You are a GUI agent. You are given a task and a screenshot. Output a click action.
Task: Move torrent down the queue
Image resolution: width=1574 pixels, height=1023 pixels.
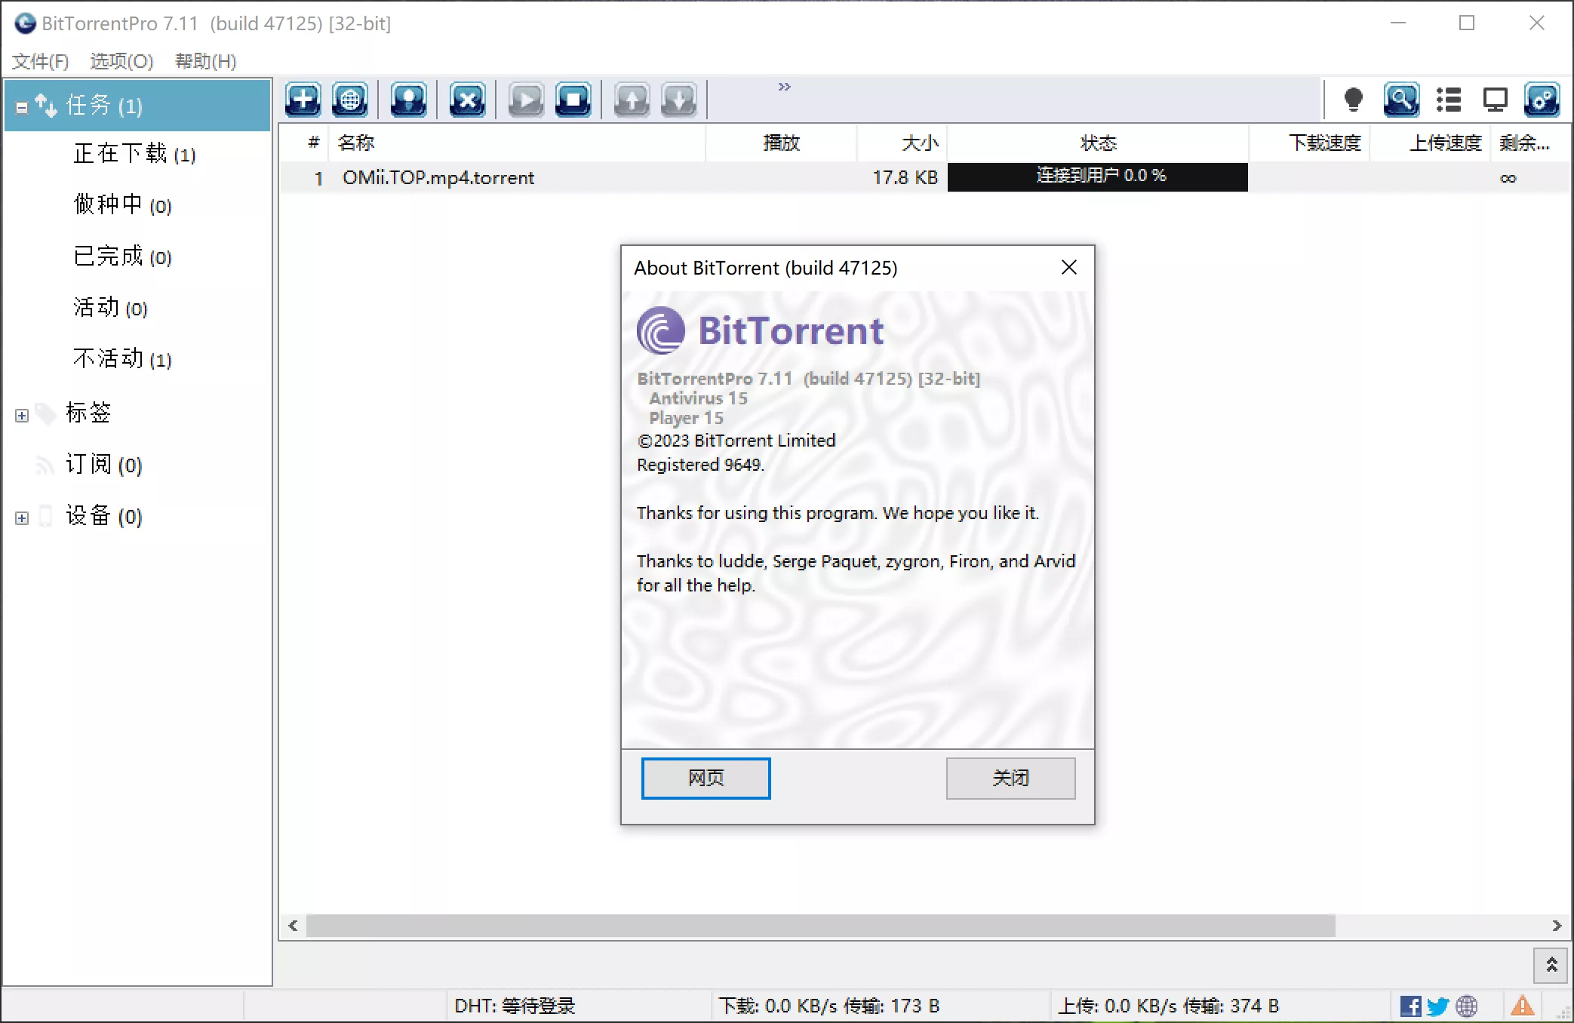tap(678, 100)
